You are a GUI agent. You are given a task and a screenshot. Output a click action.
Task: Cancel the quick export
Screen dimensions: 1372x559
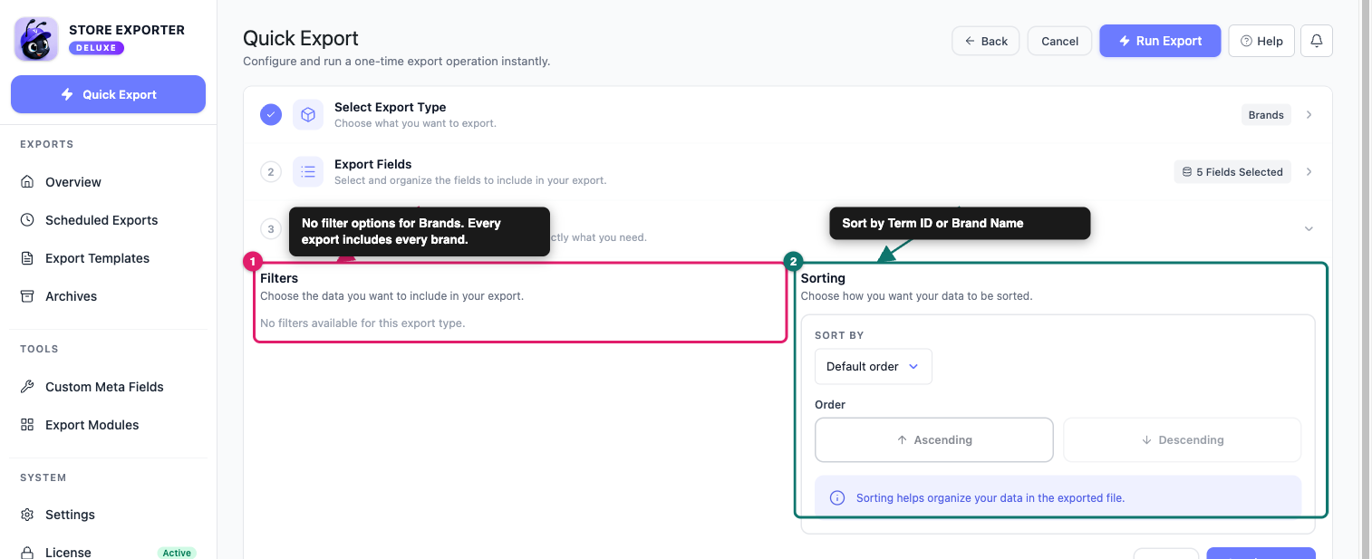pos(1059,41)
